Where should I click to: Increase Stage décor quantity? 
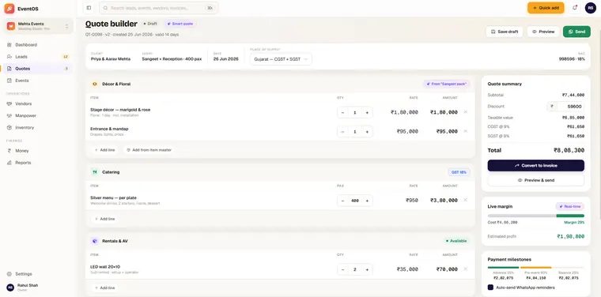point(367,112)
